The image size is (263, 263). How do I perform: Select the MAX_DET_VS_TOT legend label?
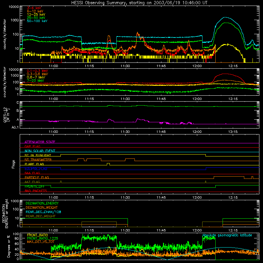(x=40, y=242)
